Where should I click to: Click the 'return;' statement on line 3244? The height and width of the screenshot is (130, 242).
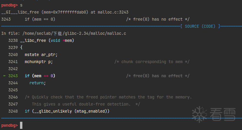click(38, 83)
